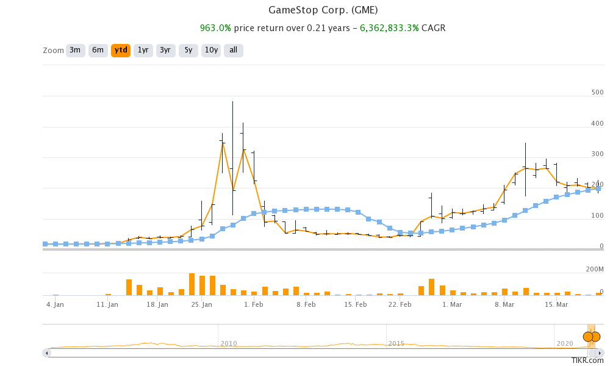The width and height of the screenshot is (610, 366).
Task: Show all price history with the all button
Action: pos(234,50)
